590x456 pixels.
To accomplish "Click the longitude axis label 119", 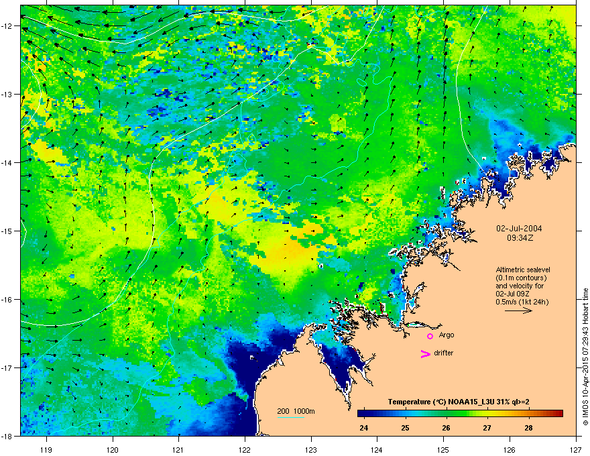I will pyautogui.click(x=46, y=449).
